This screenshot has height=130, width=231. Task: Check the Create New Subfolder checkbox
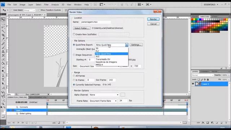(x=74, y=34)
